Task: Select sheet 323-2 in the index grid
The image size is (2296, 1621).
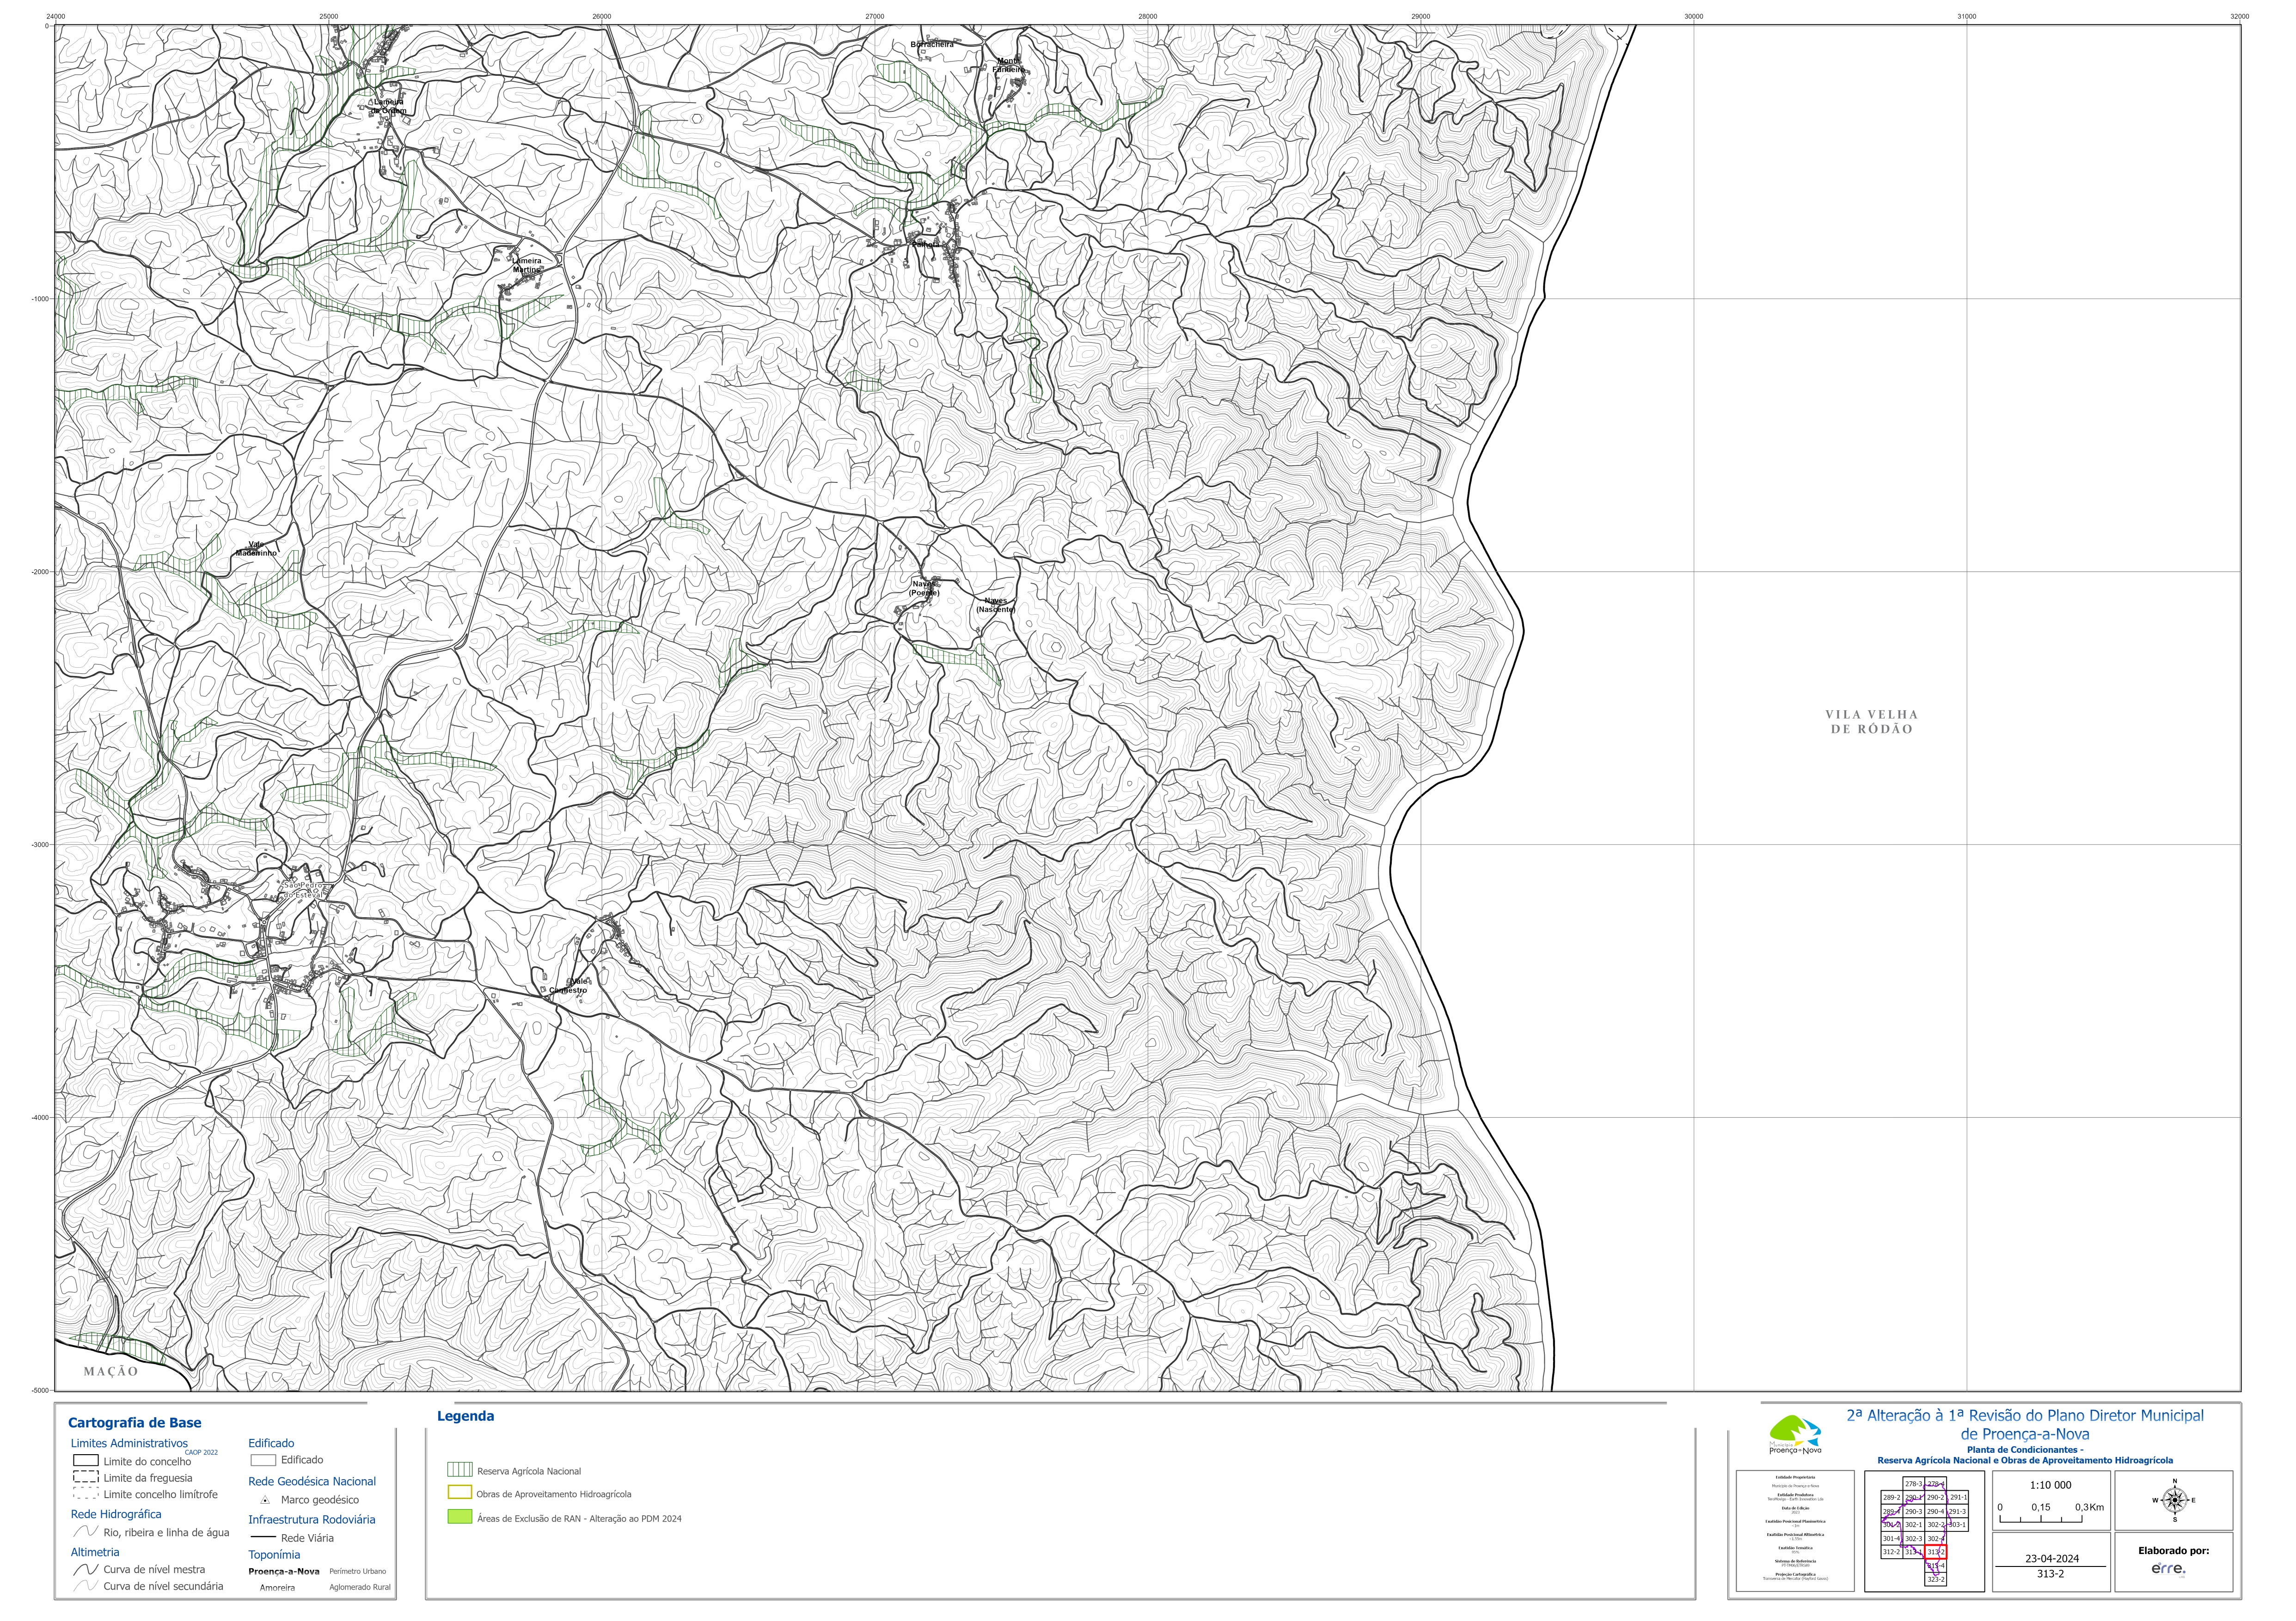Action: 1935,1579
